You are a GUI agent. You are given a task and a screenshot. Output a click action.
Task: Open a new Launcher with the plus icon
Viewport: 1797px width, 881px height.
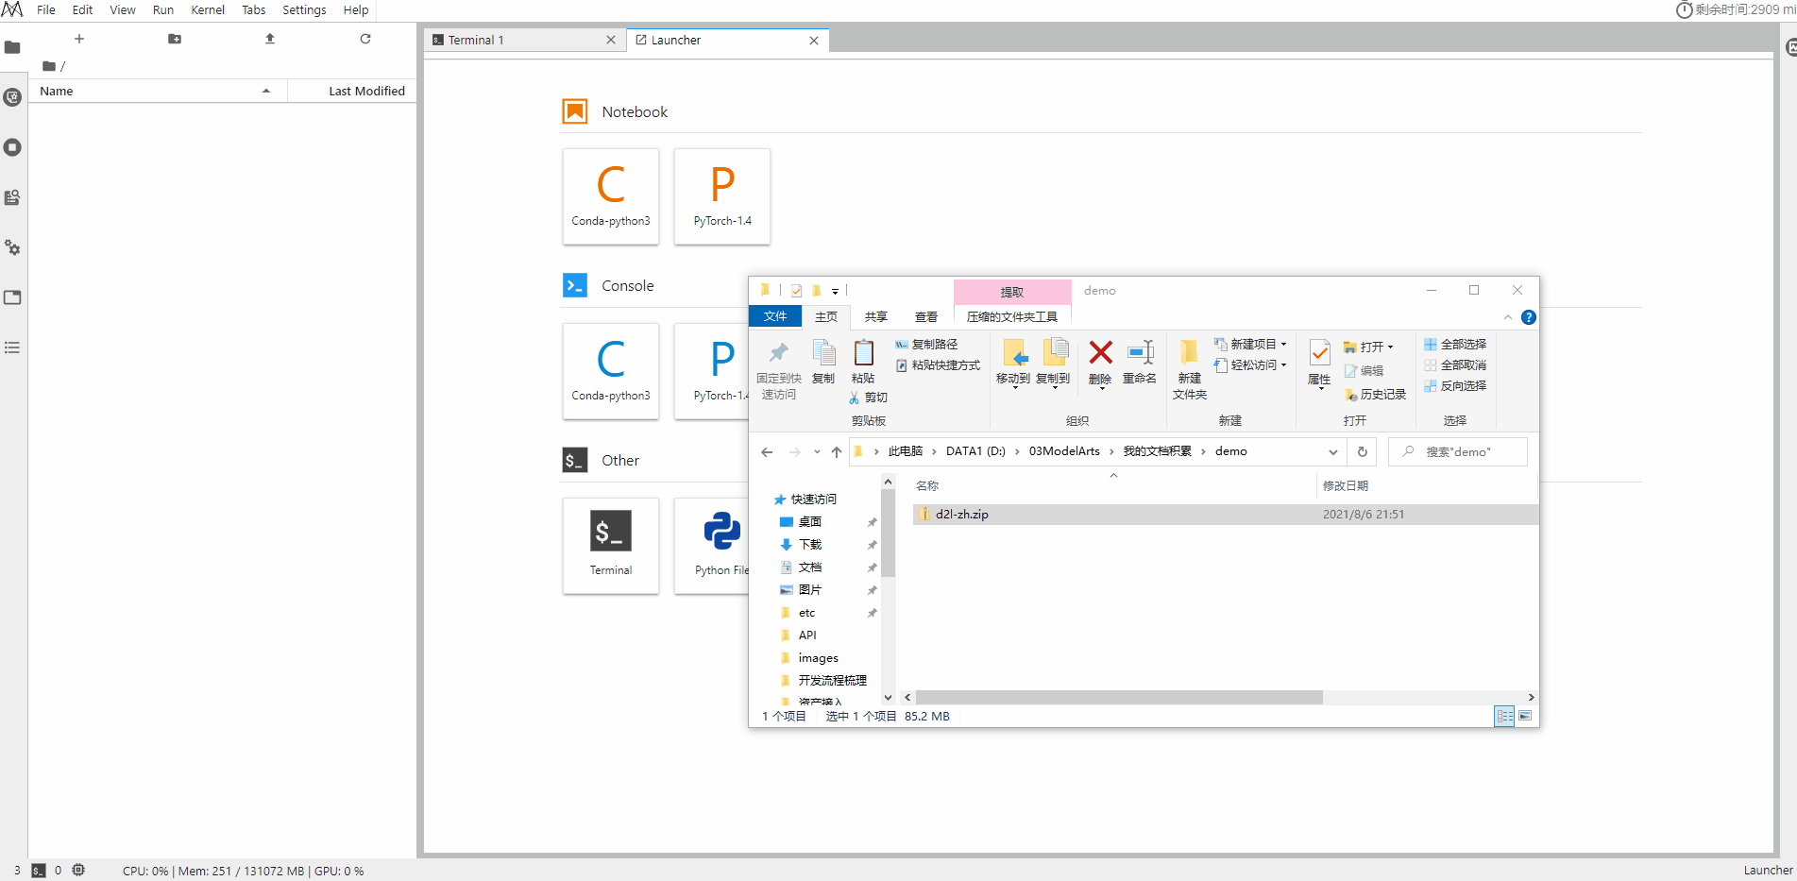[79, 39]
